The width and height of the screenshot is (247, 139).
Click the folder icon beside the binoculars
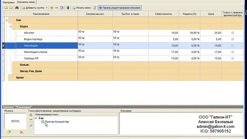pyautogui.click(x=11, y=8)
